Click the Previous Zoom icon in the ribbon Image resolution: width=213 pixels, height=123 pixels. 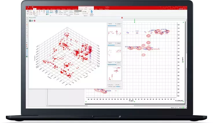click(x=34, y=12)
